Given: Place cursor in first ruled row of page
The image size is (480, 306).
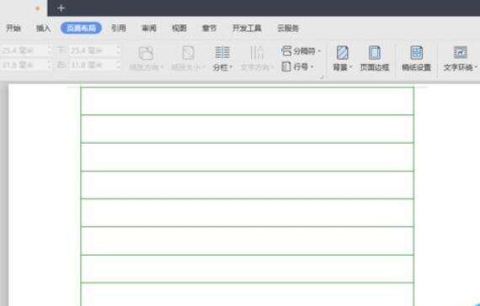Looking at the screenshot, I should tap(247, 101).
